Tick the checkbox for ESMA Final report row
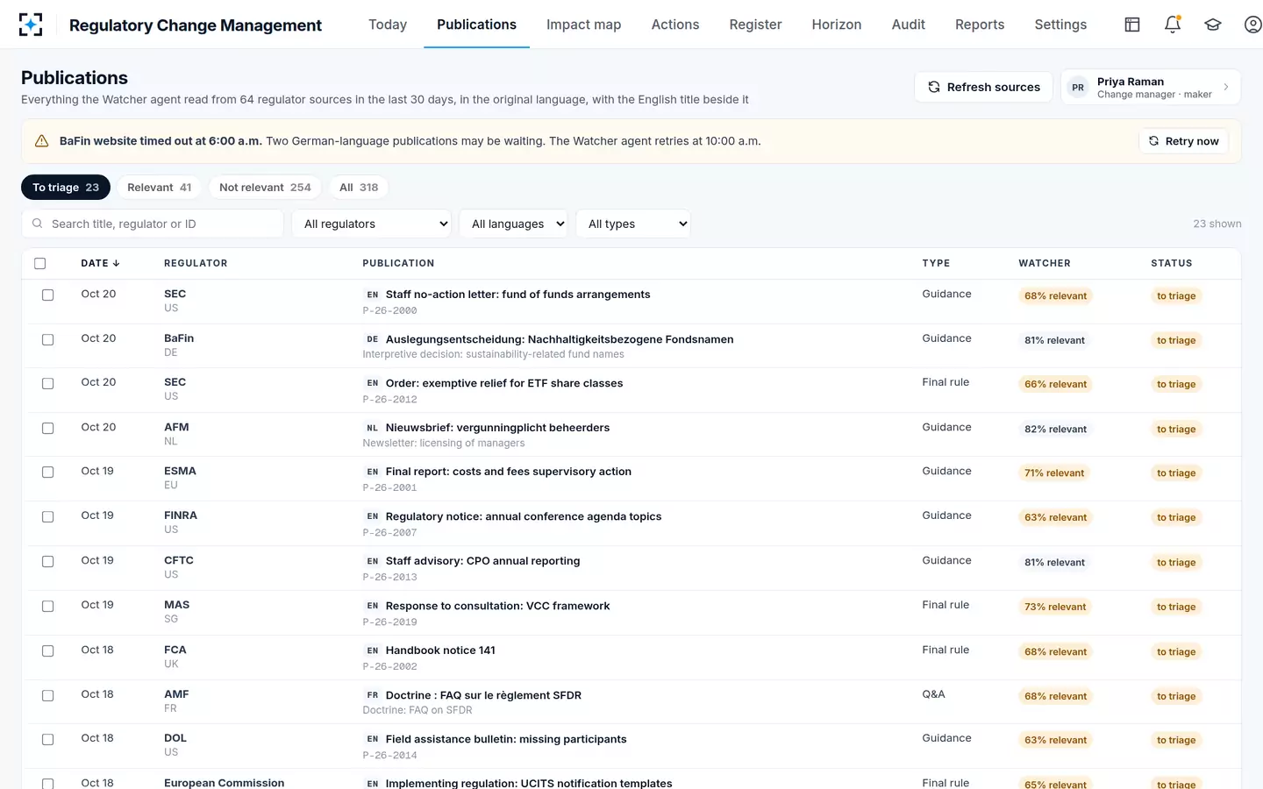Viewport: 1263px width, 789px height. click(48, 472)
